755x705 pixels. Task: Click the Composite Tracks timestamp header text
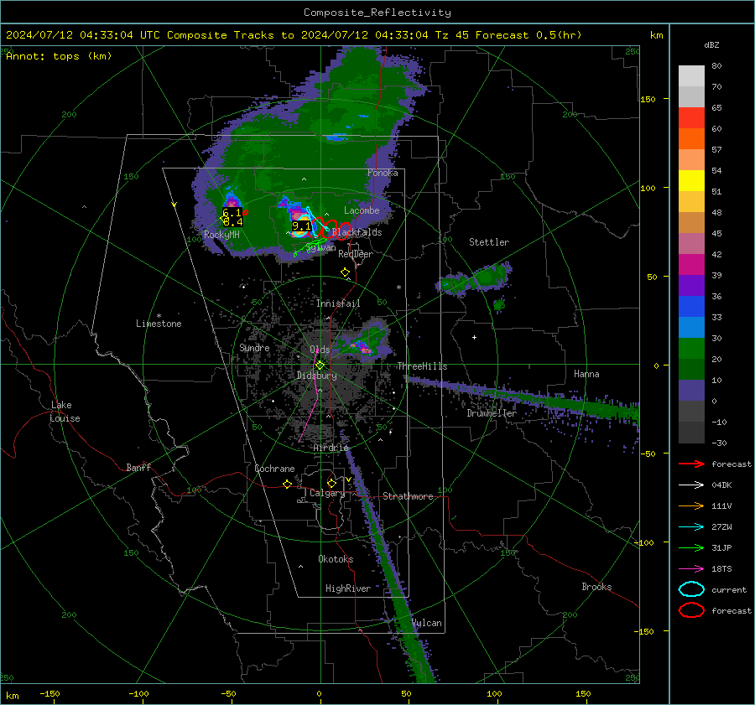pos(294,35)
